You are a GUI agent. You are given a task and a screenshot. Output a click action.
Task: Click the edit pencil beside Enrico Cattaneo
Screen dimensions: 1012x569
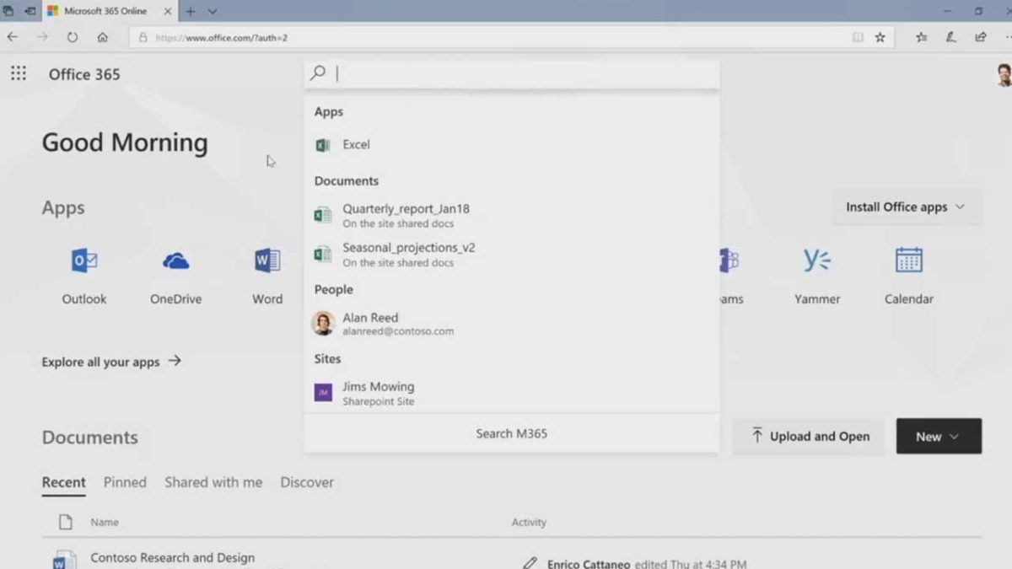click(x=530, y=563)
